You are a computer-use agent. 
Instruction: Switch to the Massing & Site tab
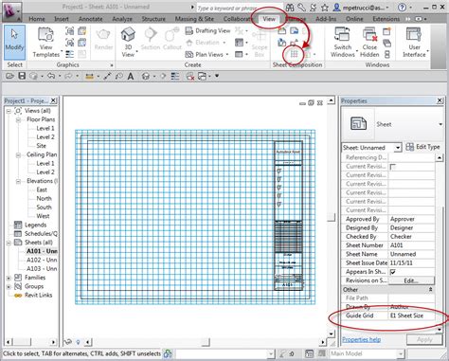(194, 19)
